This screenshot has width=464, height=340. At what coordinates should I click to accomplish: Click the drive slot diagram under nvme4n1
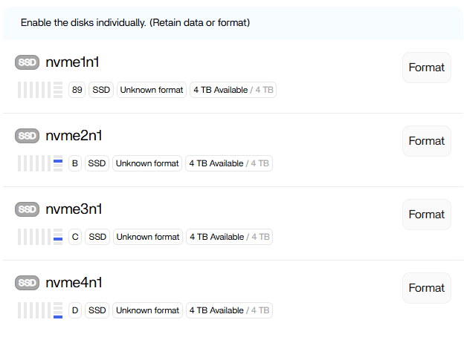[x=40, y=310]
